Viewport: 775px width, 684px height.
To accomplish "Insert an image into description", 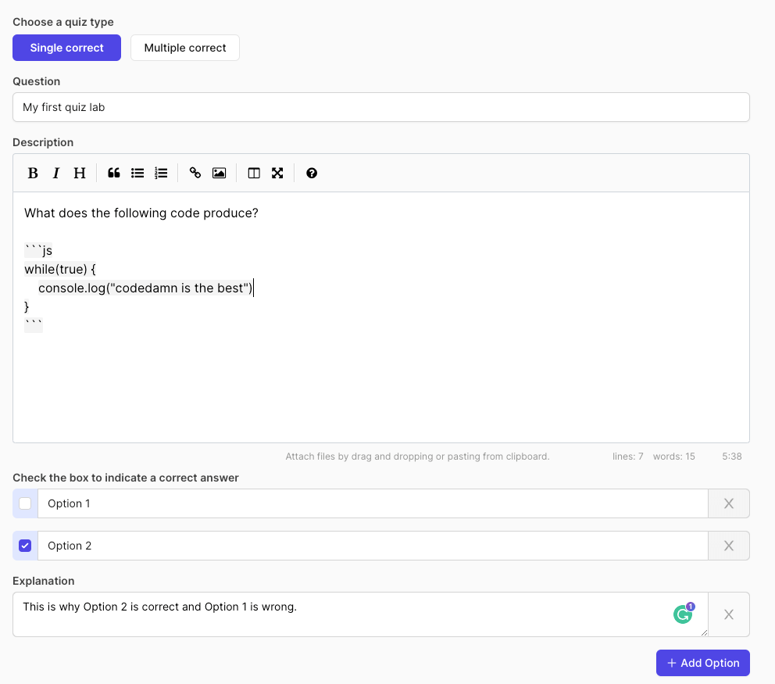I will (x=219, y=174).
